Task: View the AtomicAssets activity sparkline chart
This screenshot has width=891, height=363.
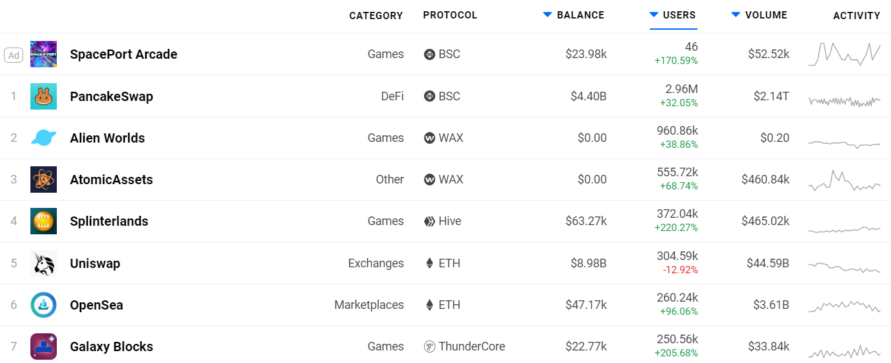Action: pyautogui.click(x=844, y=180)
